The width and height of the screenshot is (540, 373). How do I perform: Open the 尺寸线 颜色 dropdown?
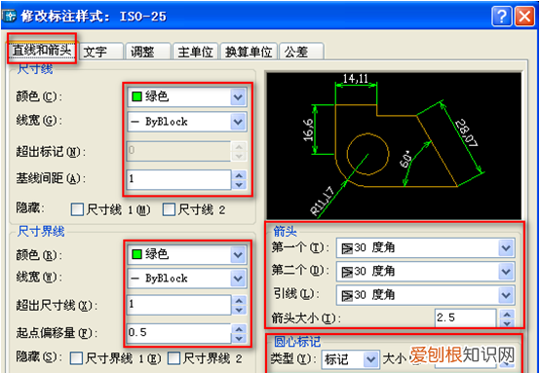(x=238, y=97)
